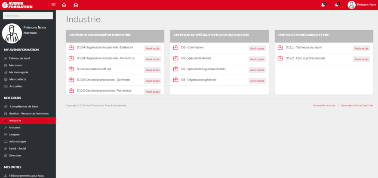Click the Ma messagerie paper plane icon
Viewport: 378px width, 178px height.
(6, 72)
